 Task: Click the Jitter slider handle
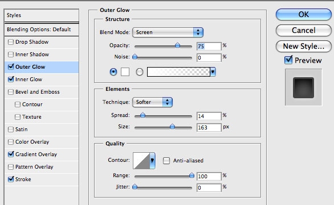135,187
